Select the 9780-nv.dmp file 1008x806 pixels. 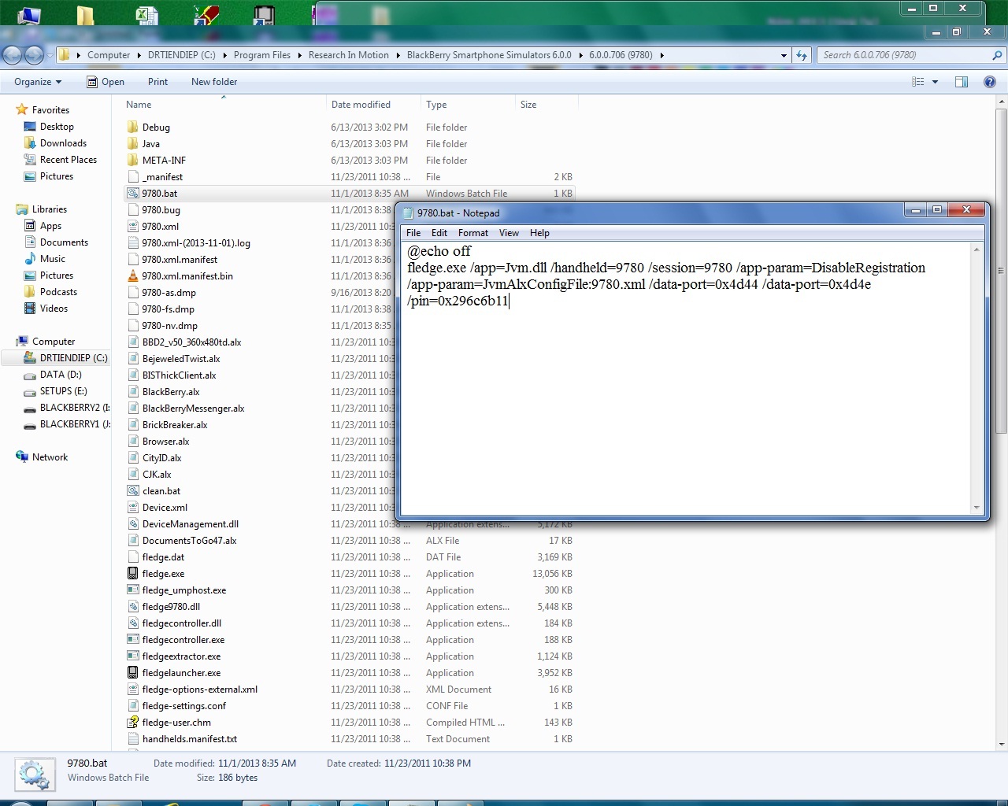(x=169, y=326)
